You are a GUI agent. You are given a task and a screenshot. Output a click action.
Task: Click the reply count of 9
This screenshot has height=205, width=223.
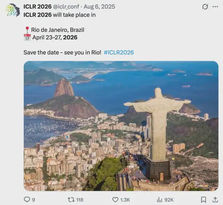click(x=33, y=200)
